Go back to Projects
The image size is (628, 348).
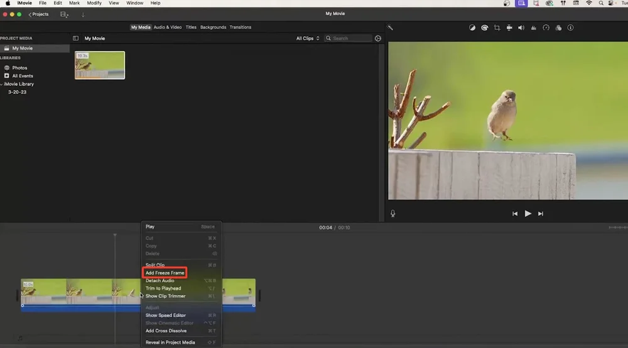tap(38, 14)
